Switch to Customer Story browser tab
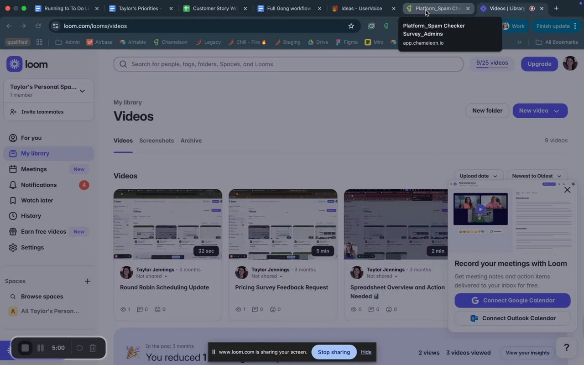 pyautogui.click(x=215, y=8)
